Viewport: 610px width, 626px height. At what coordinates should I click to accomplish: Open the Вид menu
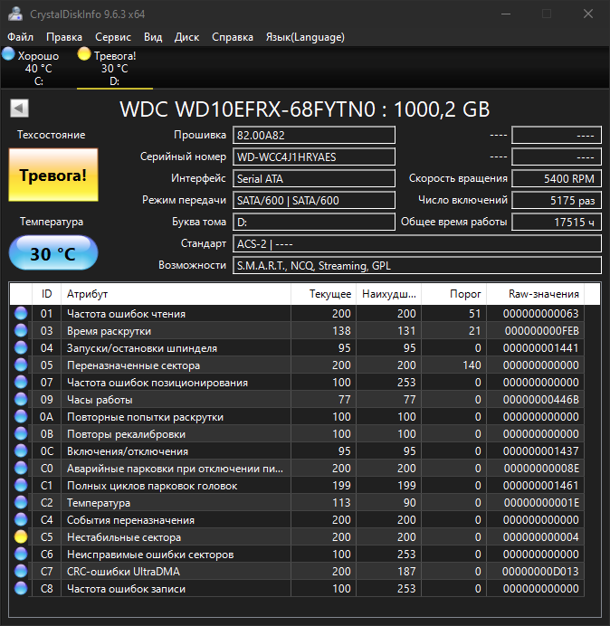pyautogui.click(x=153, y=37)
